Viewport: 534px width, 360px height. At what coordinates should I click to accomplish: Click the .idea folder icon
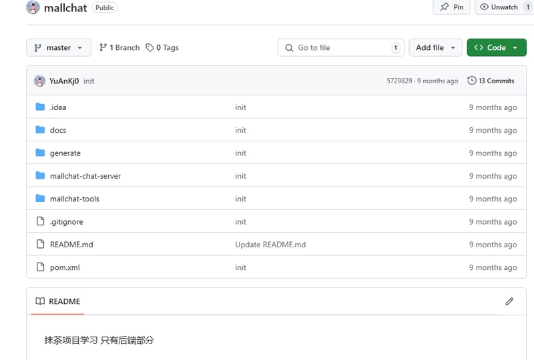(40, 107)
